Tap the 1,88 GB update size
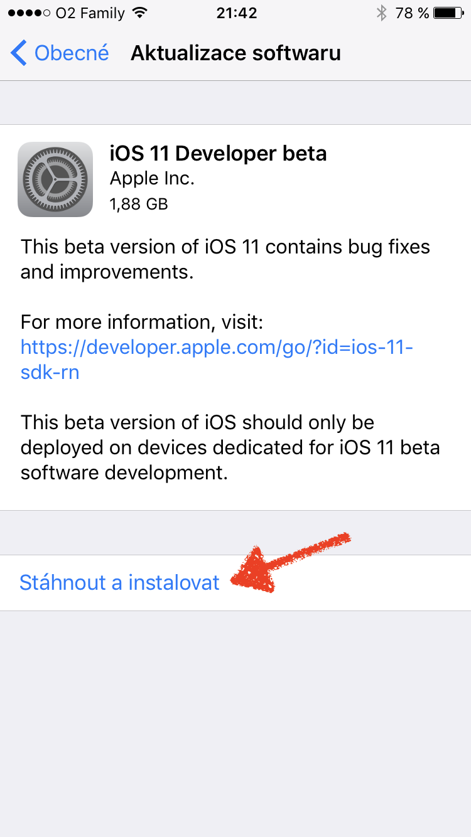The width and height of the screenshot is (471, 837). (x=139, y=204)
